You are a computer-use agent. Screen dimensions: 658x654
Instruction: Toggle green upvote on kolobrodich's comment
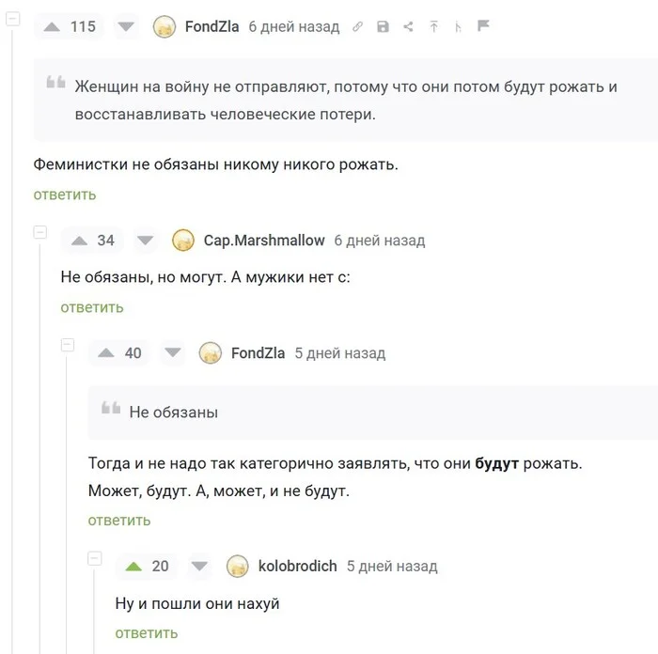(133, 567)
